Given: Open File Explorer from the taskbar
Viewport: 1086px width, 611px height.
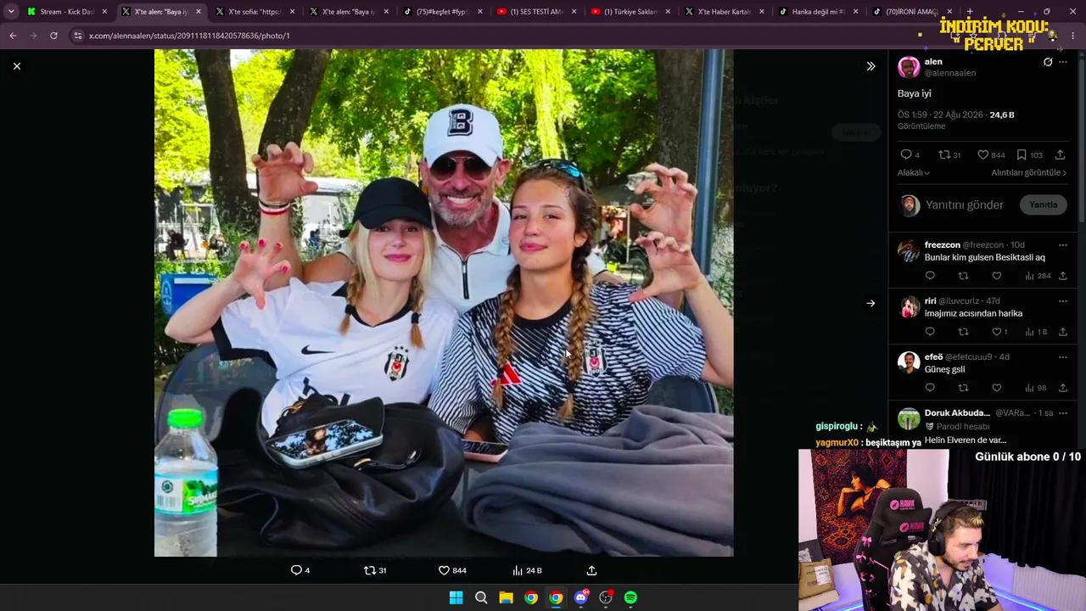Looking at the screenshot, I should 506,597.
